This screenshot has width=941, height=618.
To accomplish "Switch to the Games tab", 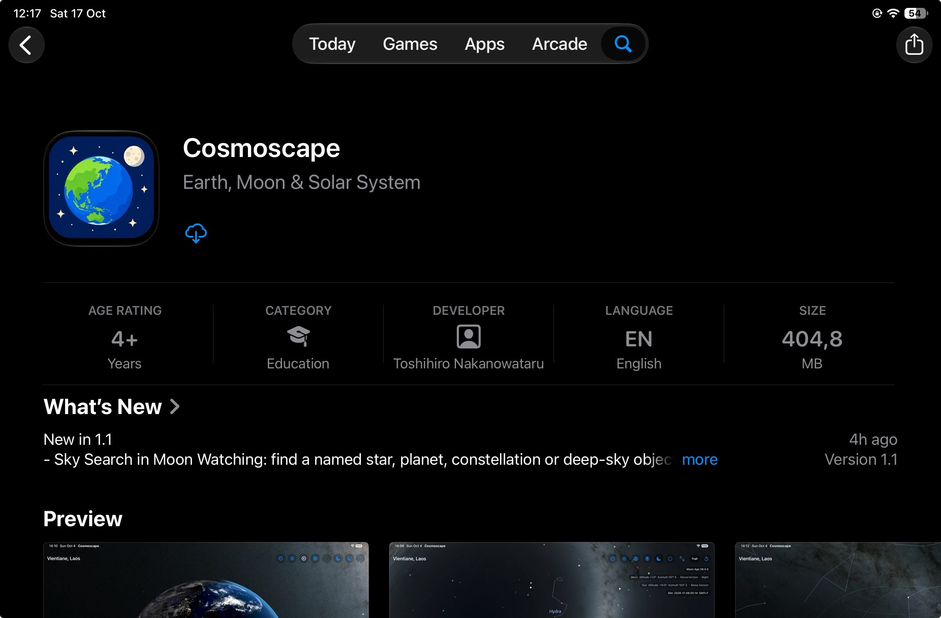I will pyautogui.click(x=410, y=44).
